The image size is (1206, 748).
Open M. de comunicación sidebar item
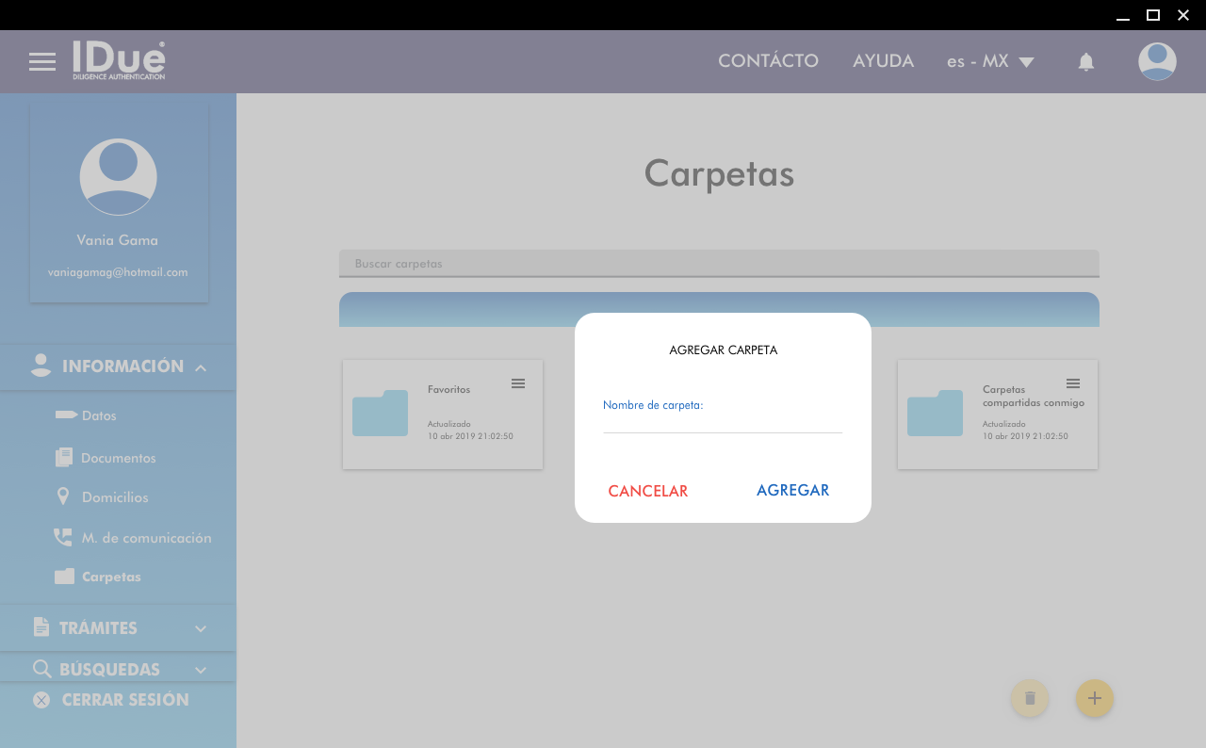pos(145,538)
